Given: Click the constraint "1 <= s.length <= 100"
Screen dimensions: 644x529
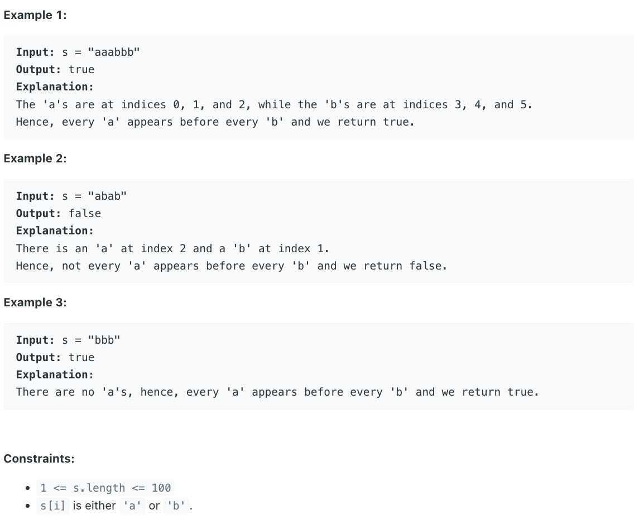Looking at the screenshot, I should pyautogui.click(x=105, y=488).
